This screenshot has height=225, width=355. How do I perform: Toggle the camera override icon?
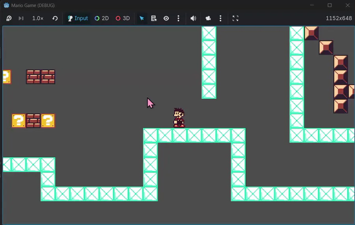tap(208, 18)
